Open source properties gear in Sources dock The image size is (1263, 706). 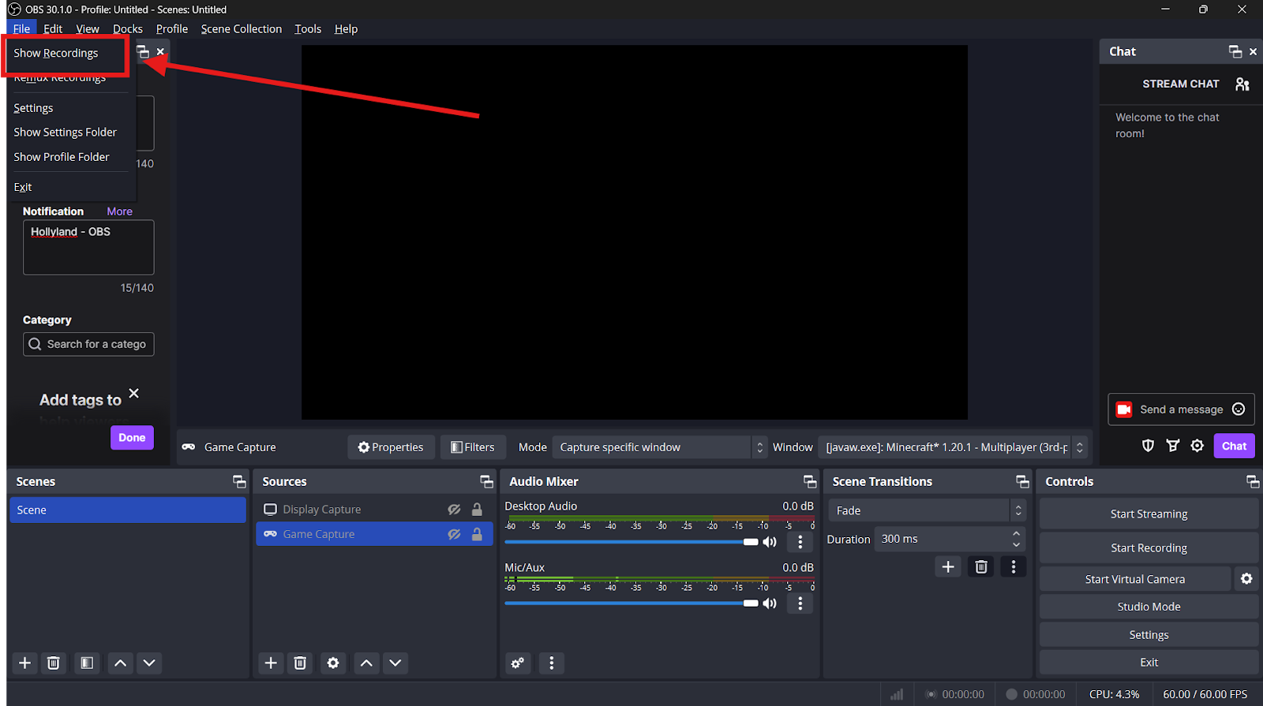coord(333,663)
